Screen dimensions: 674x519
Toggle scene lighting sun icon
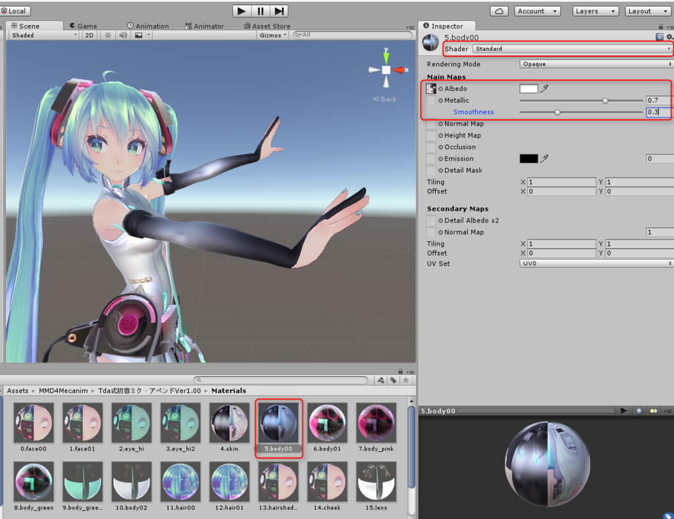tap(108, 36)
